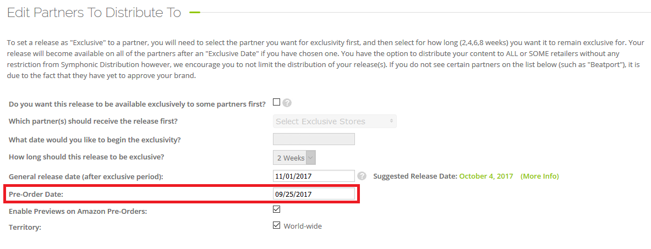Viewport: 651px width, 249px height.
Task: Click the exclusivity start date field
Action: coord(314,139)
